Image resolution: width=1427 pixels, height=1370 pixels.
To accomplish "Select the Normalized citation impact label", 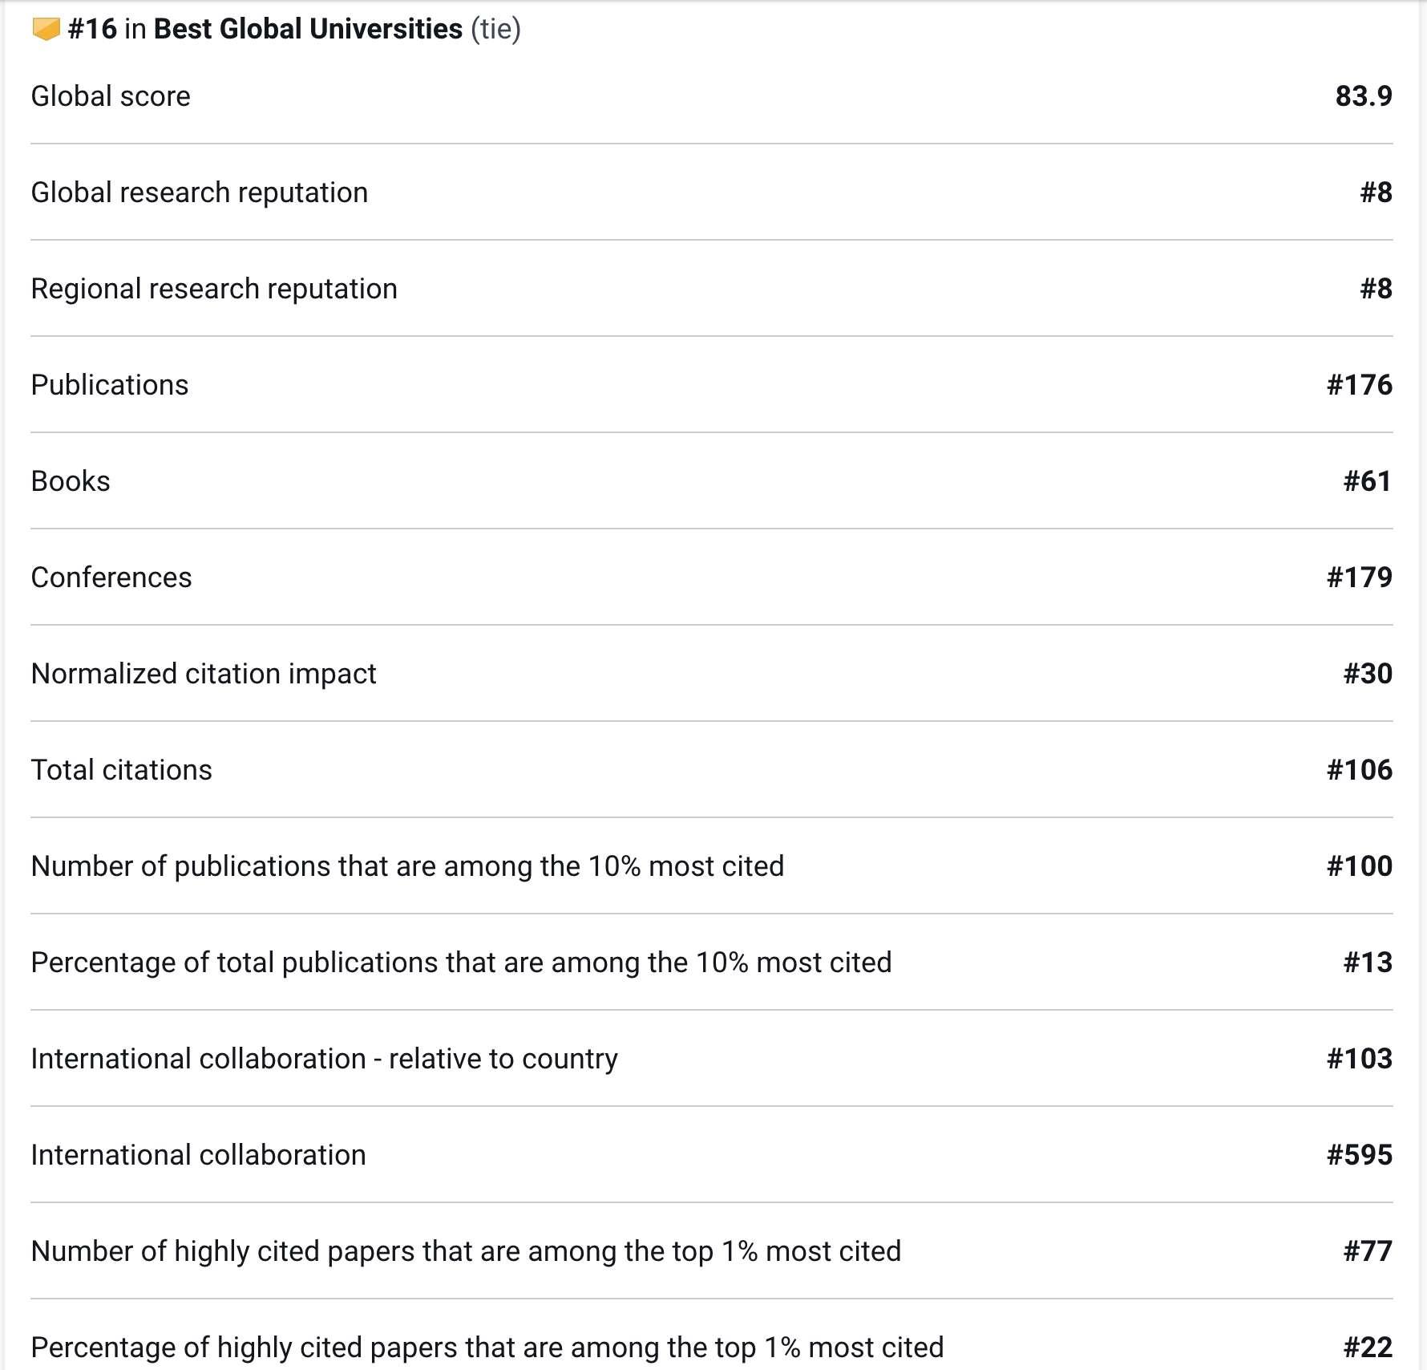I will pos(204,674).
